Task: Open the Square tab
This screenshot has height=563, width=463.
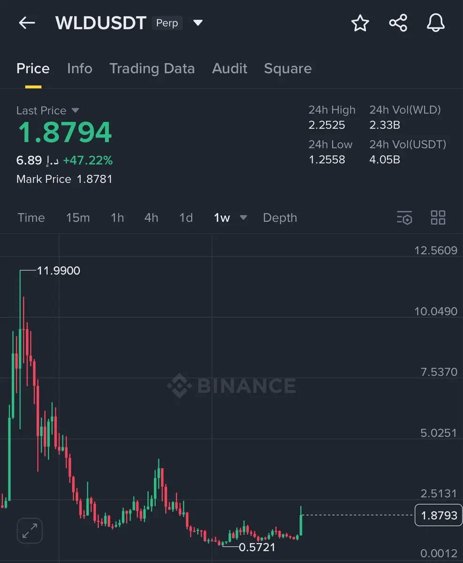Action: coord(288,68)
